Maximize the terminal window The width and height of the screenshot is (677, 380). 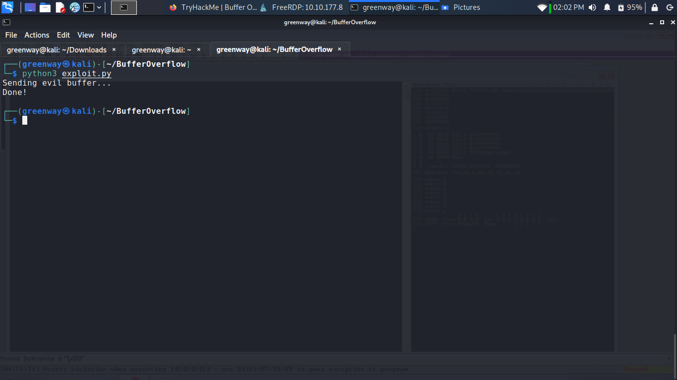tap(662, 22)
